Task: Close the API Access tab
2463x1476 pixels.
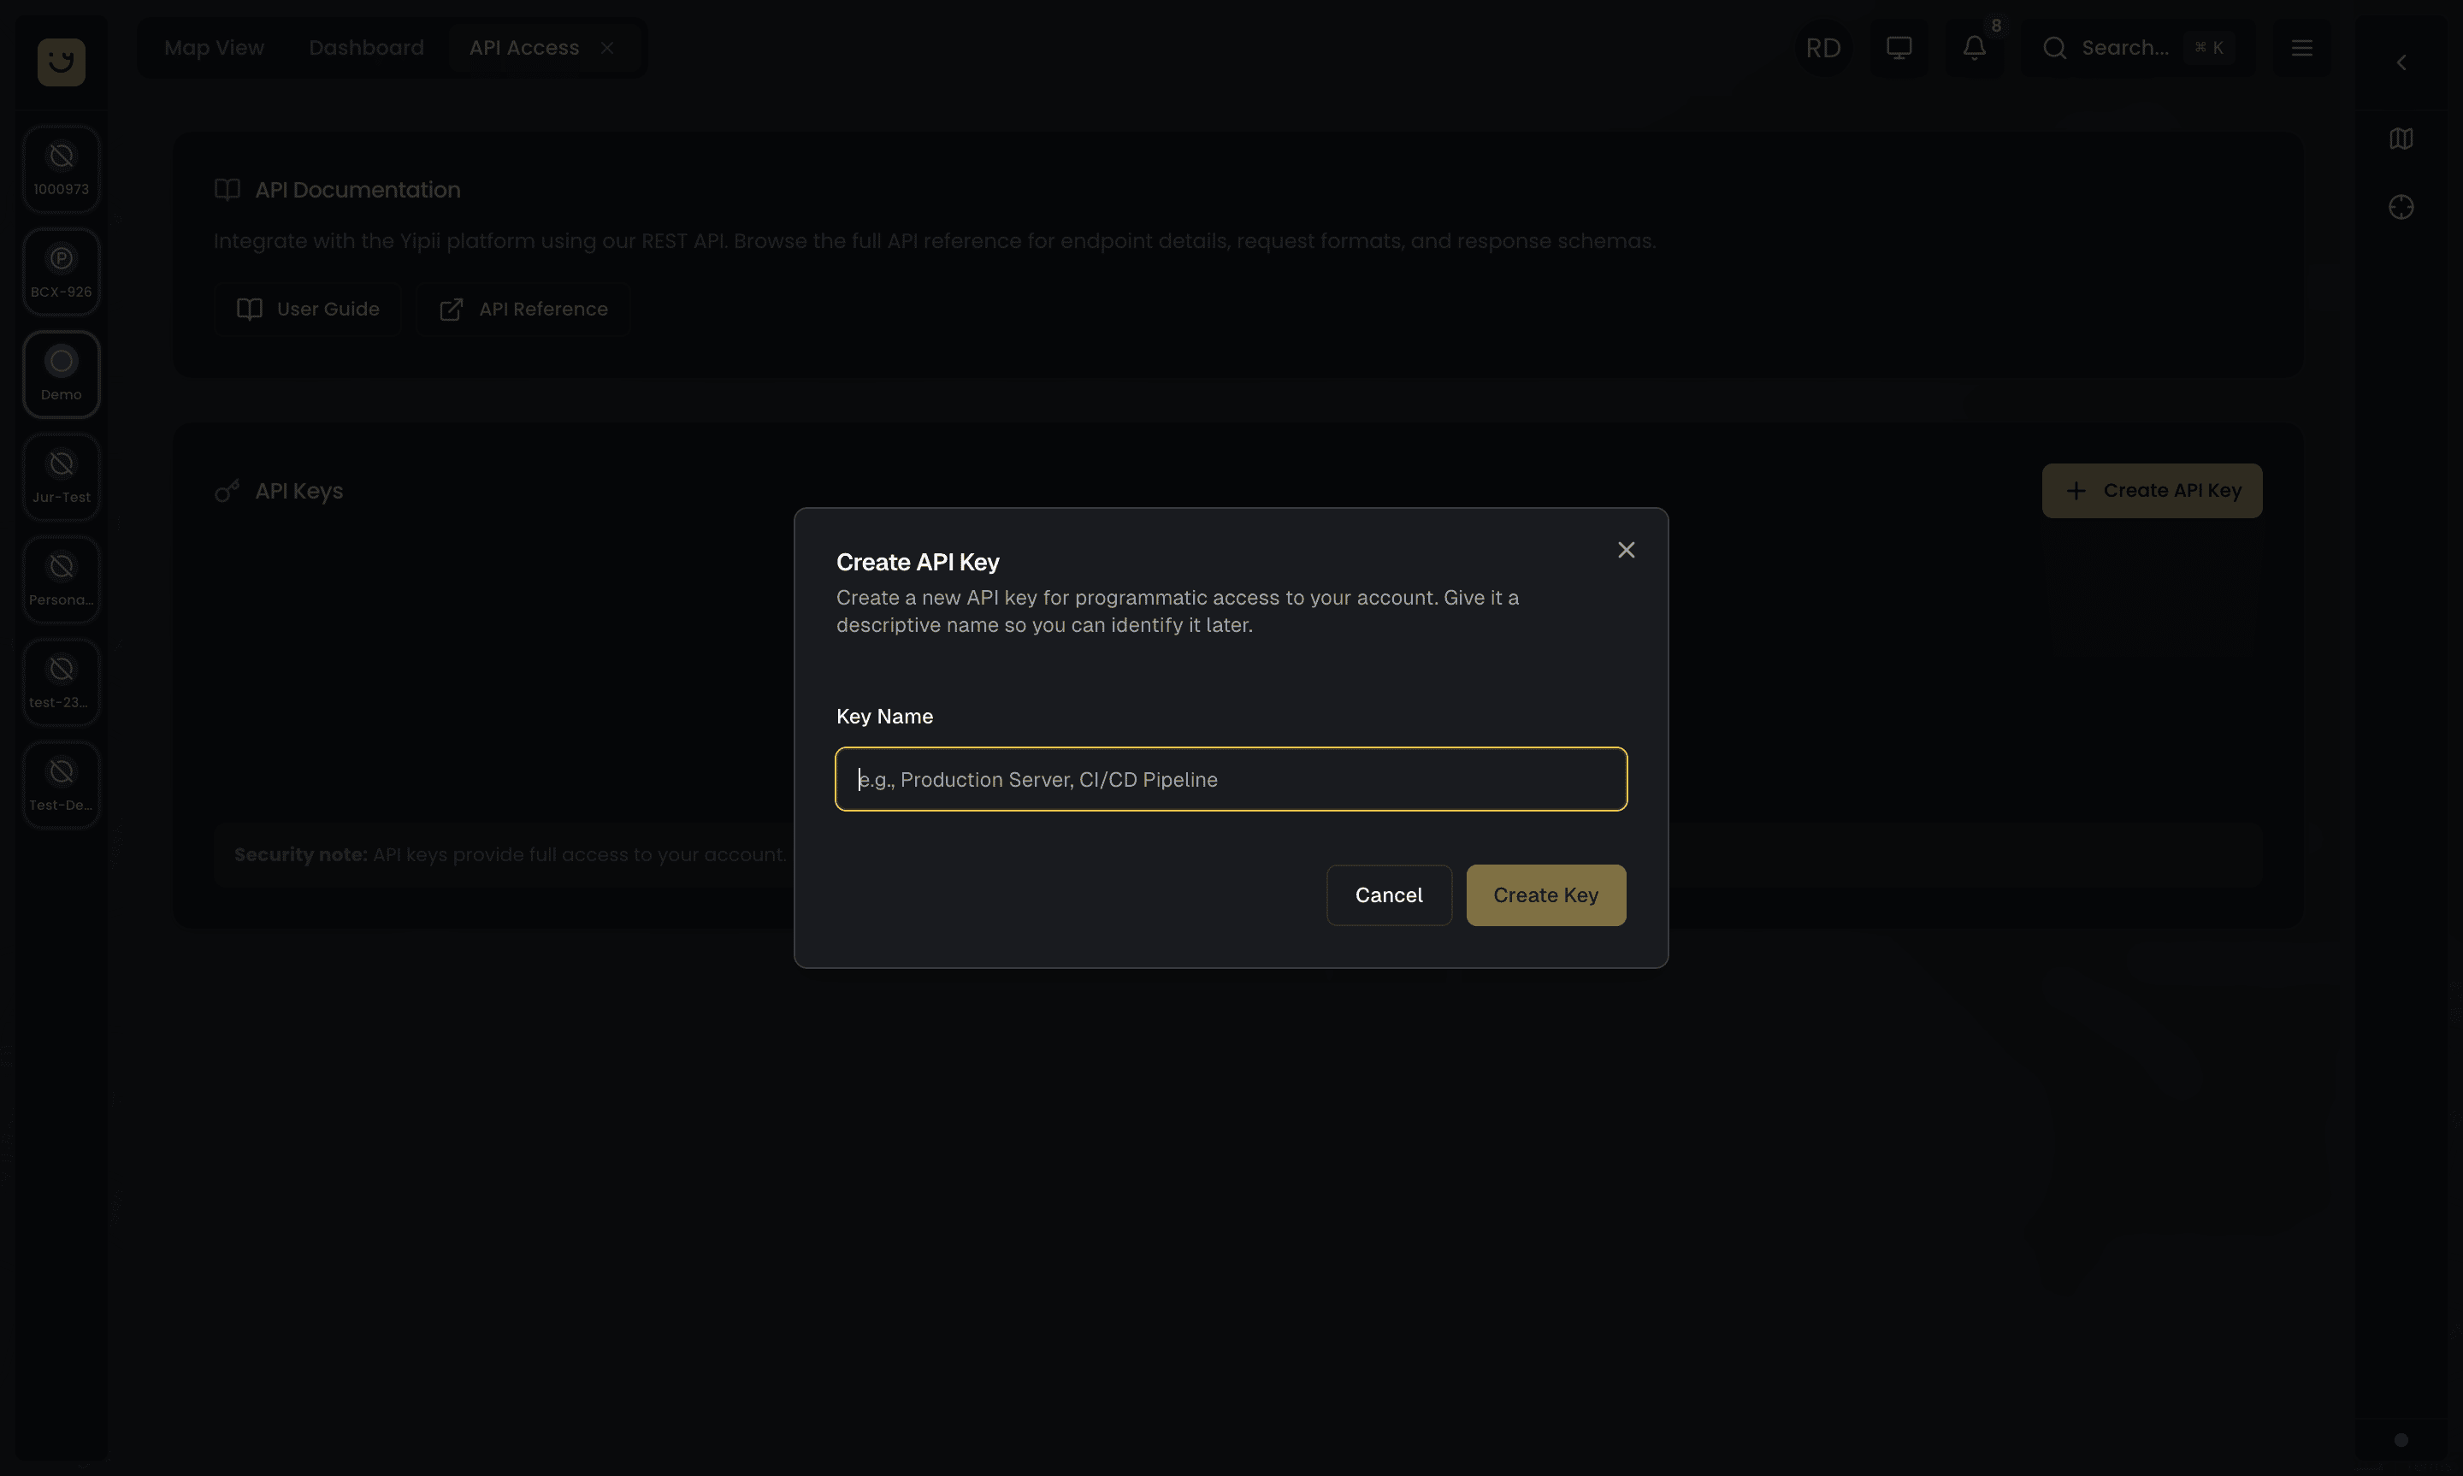Action: coord(606,48)
